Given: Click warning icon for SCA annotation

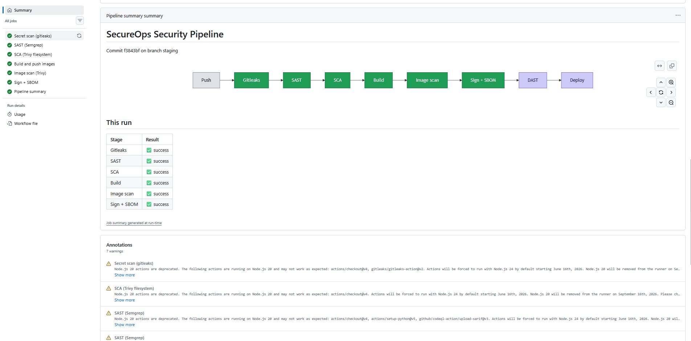Looking at the screenshot, I should pyautogui.click(x=109, y=288).
